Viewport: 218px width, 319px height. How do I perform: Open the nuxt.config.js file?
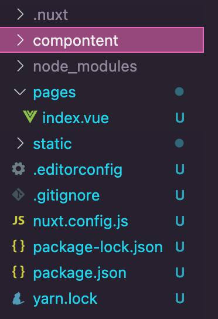click(x=81, y=221)
